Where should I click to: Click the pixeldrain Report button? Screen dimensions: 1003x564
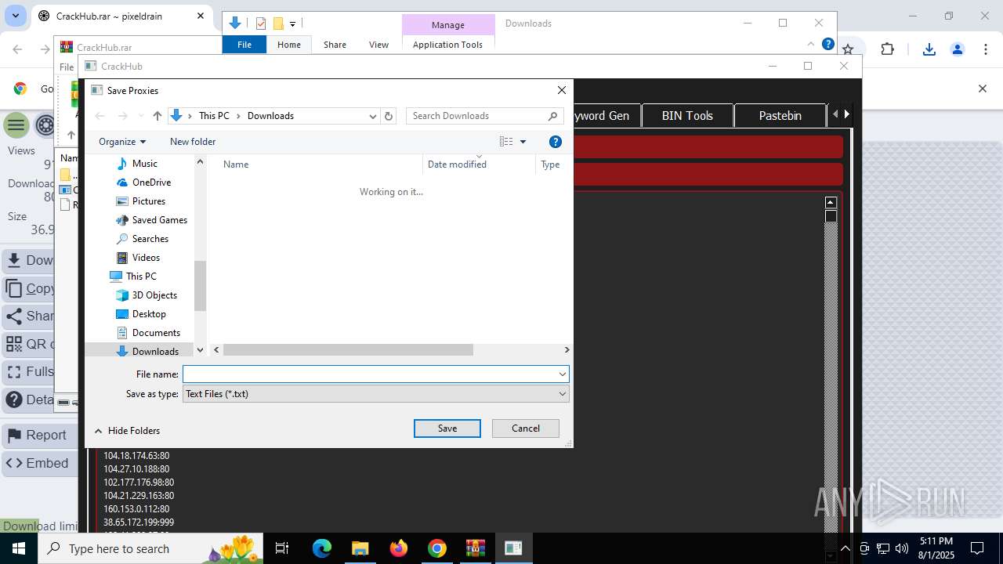[38, 436]
